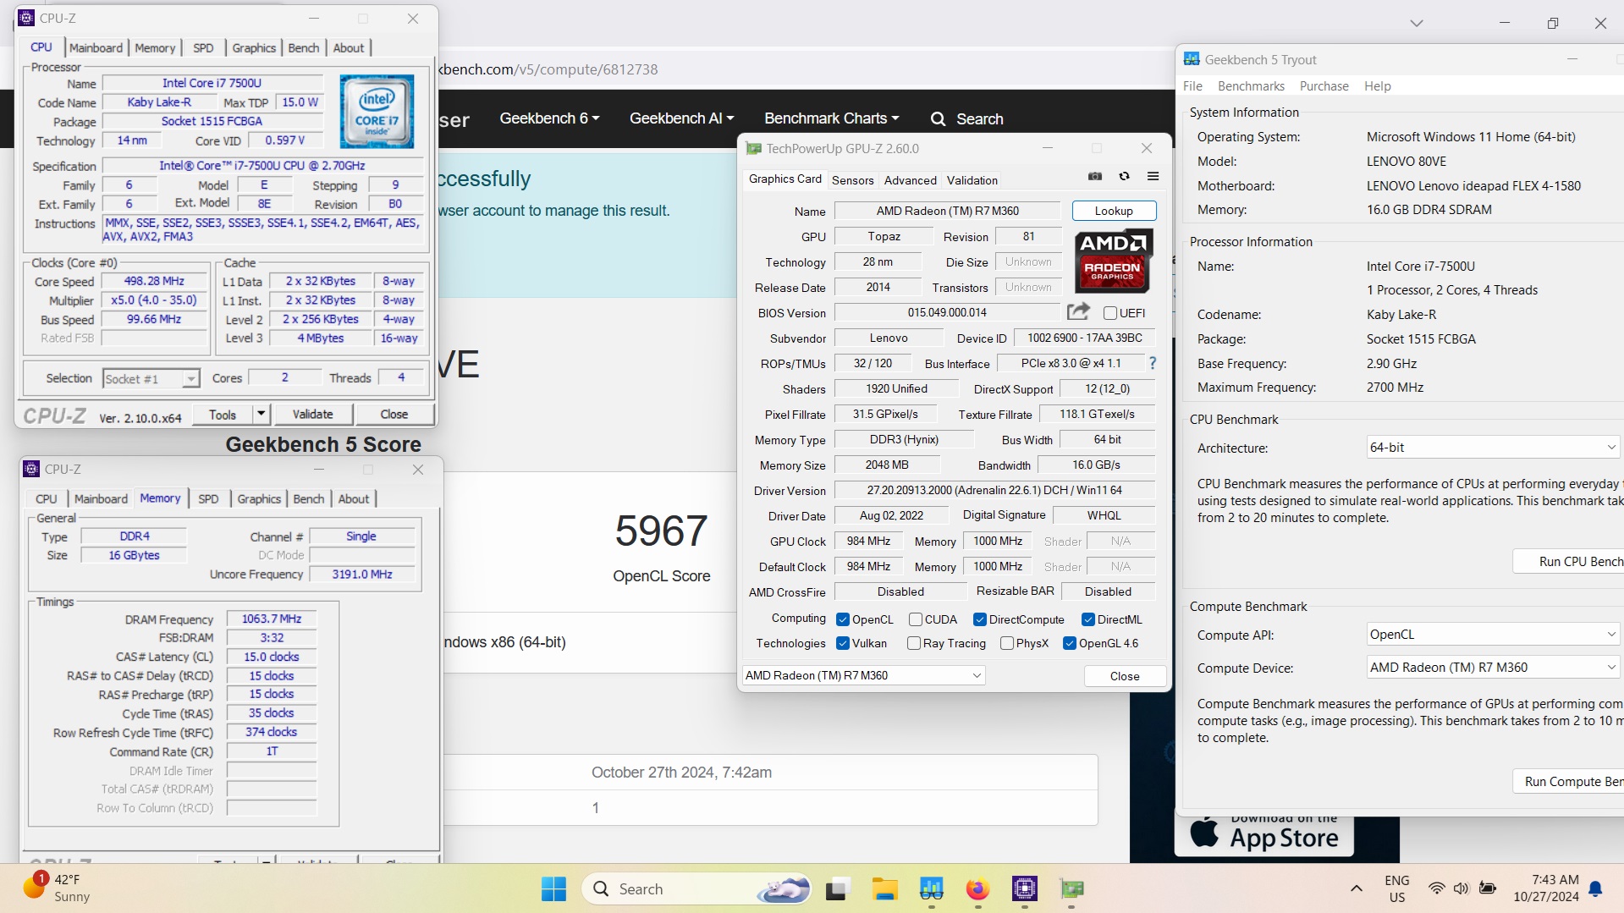Open the weather widget showing 42°F
This screenshot has width=1624, height=913.
[x=57, y=888]
